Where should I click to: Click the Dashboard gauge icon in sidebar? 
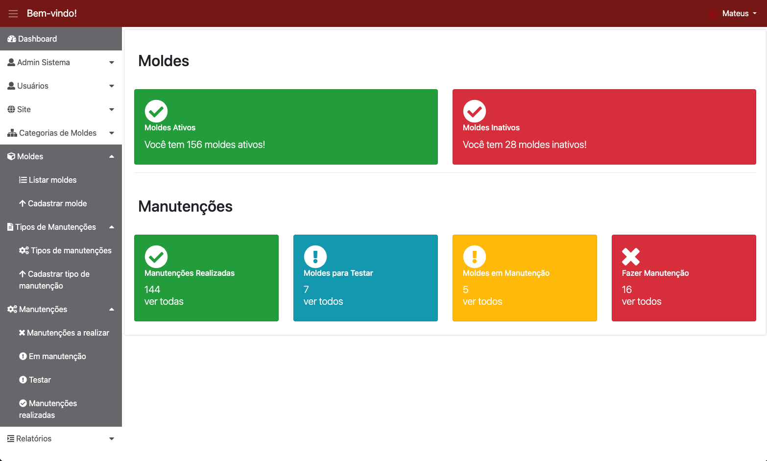[x=12, y=39]
